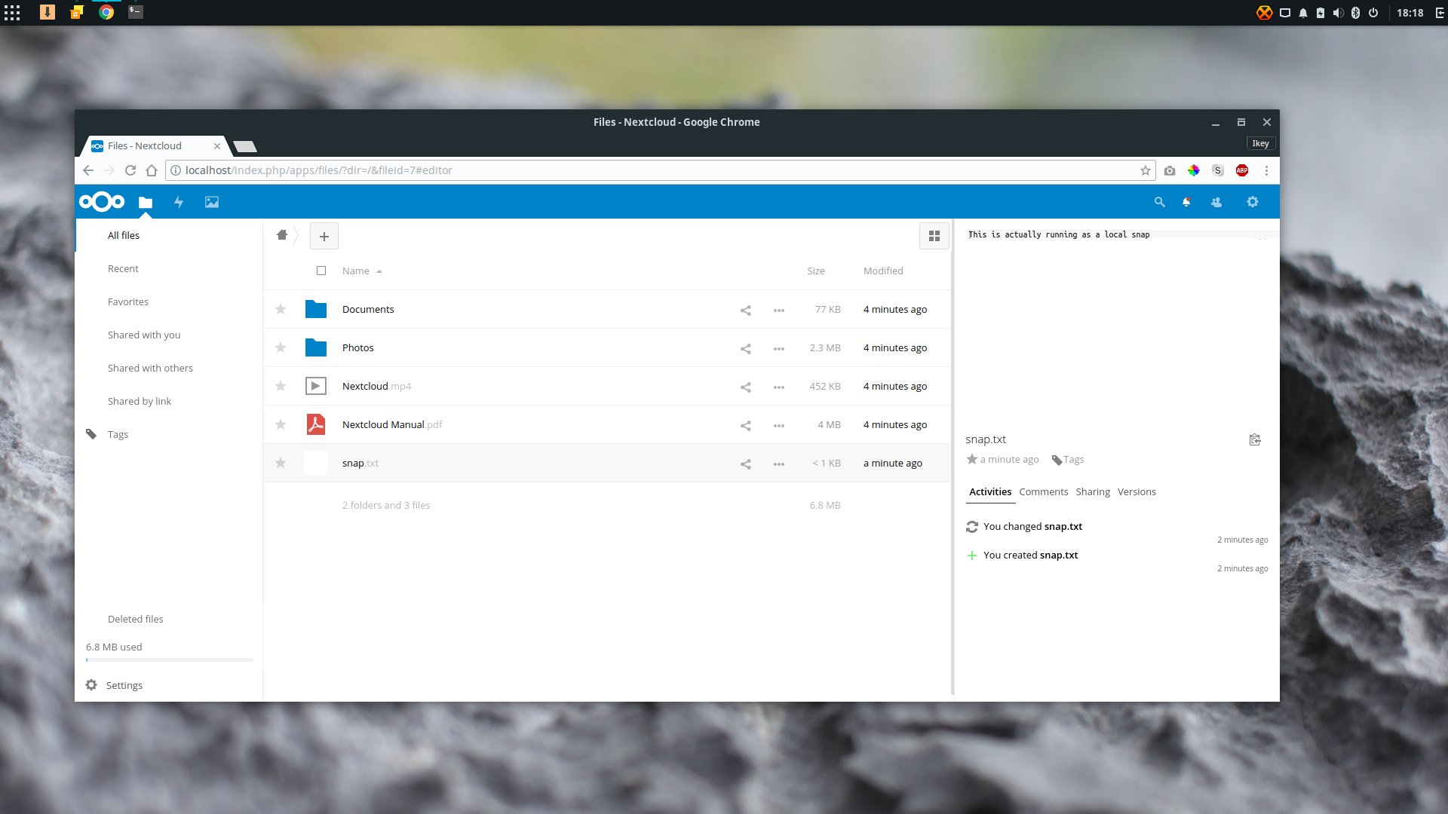Open Shared with you list
This screenshot has width=1448, height=814.
(144, 335)
